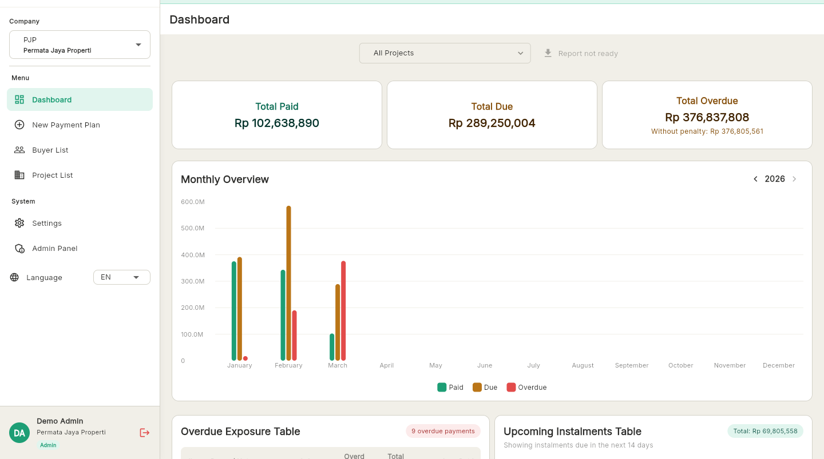The height and width of the screenshot is (459, 824).
Task: Toggle the Due series in chart legend
Action: pos(485,387)
